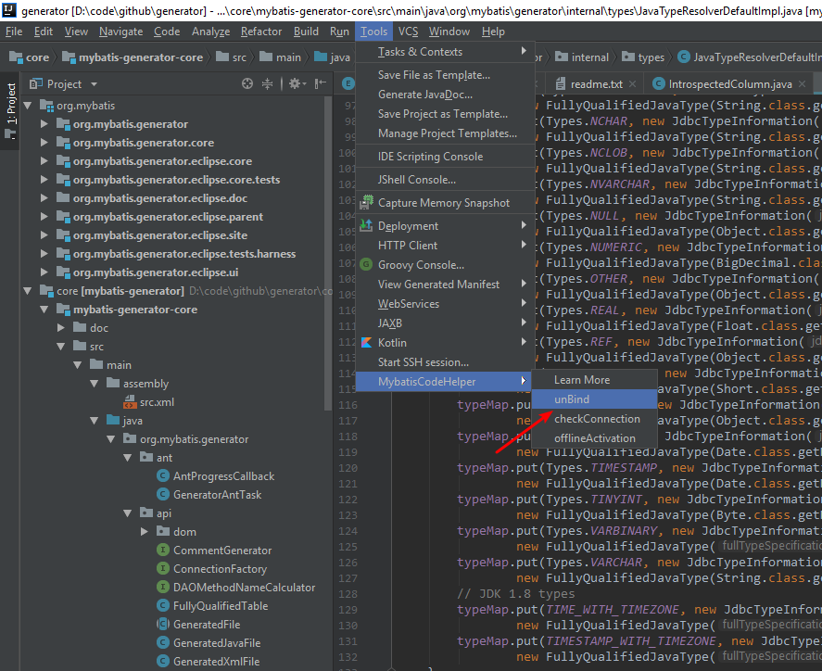Click the GeneratedXmlFile class icon
The height and width of the screenshot is (671, 822).
[163, 661]
